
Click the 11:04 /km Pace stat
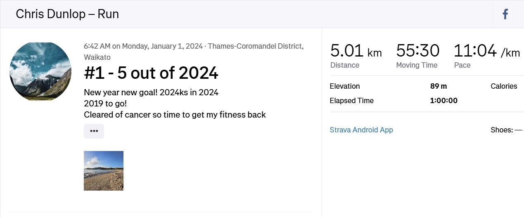click(487, 55)
